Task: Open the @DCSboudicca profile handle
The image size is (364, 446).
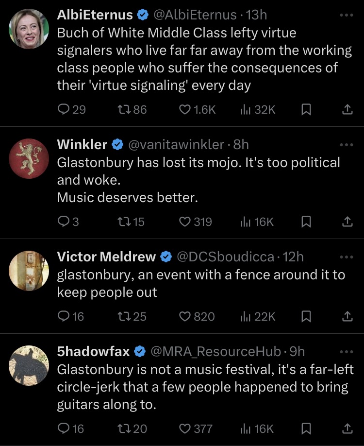Action: click(225, 257)
